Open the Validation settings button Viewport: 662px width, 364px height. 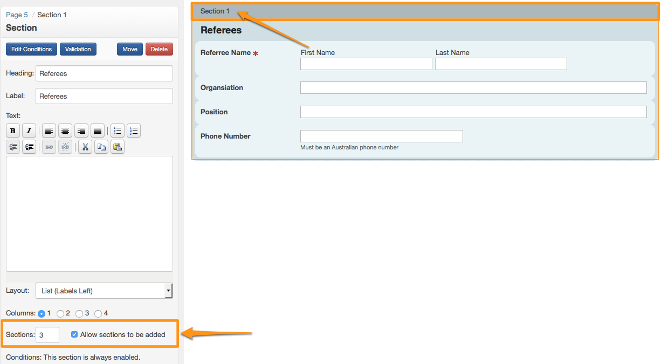click(78, 49)
